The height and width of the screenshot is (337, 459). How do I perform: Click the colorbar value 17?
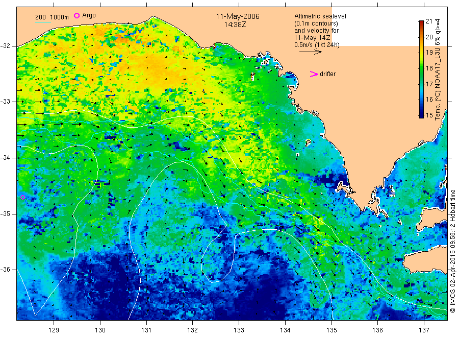click(429, 84)
